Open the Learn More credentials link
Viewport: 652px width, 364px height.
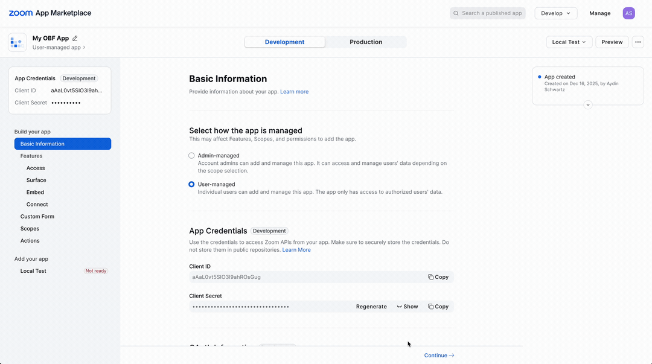pos(296,249)
